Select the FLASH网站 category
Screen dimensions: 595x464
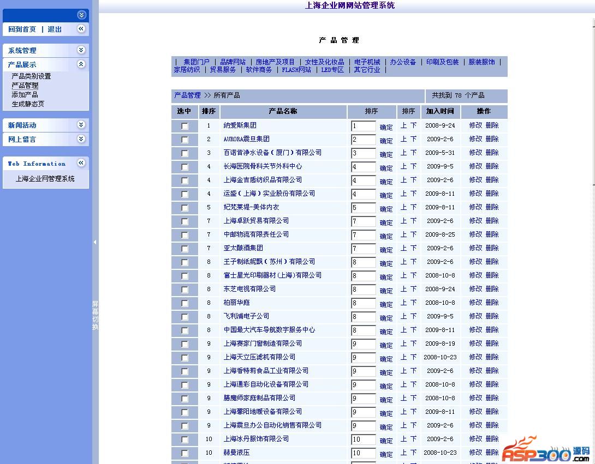(296, 70)
